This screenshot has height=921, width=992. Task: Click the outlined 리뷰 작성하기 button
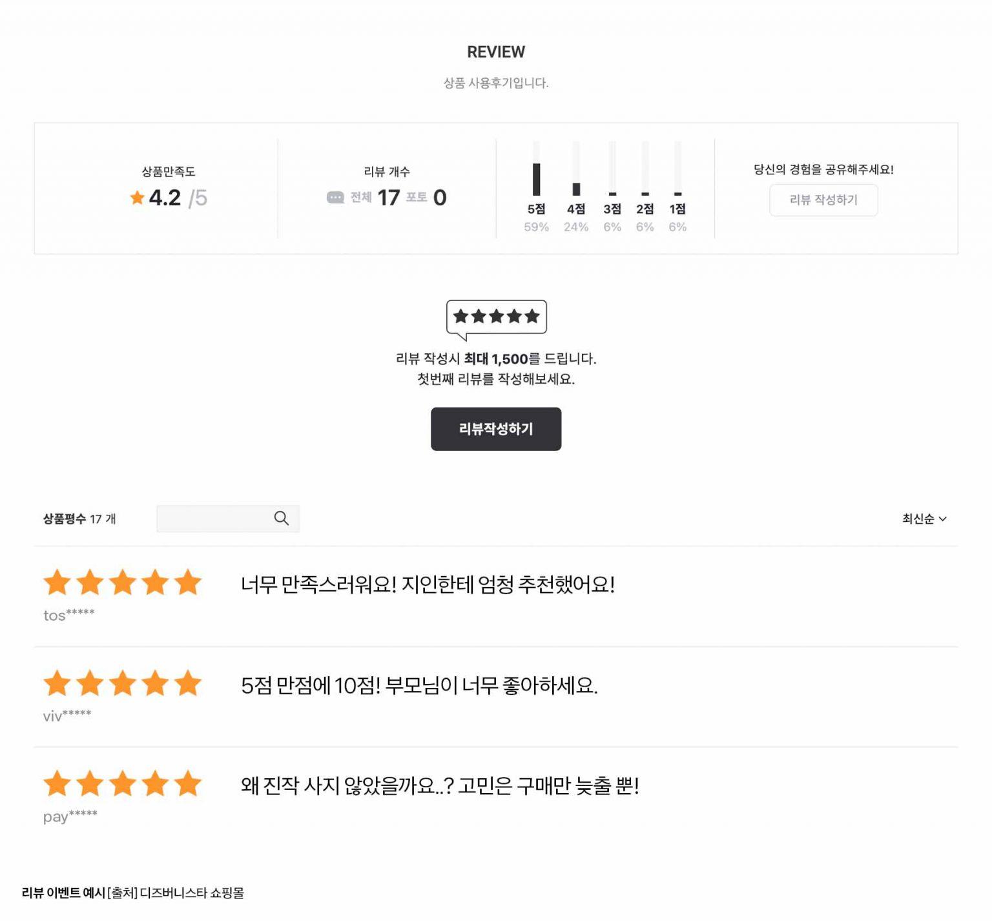[823, 200]
